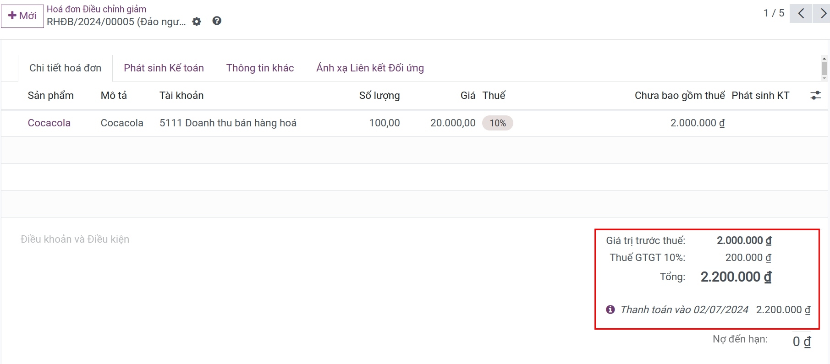Click the Mô tả column header
Image resolution: width=830 pixels, height=364 pixels.
coord(114,96)
